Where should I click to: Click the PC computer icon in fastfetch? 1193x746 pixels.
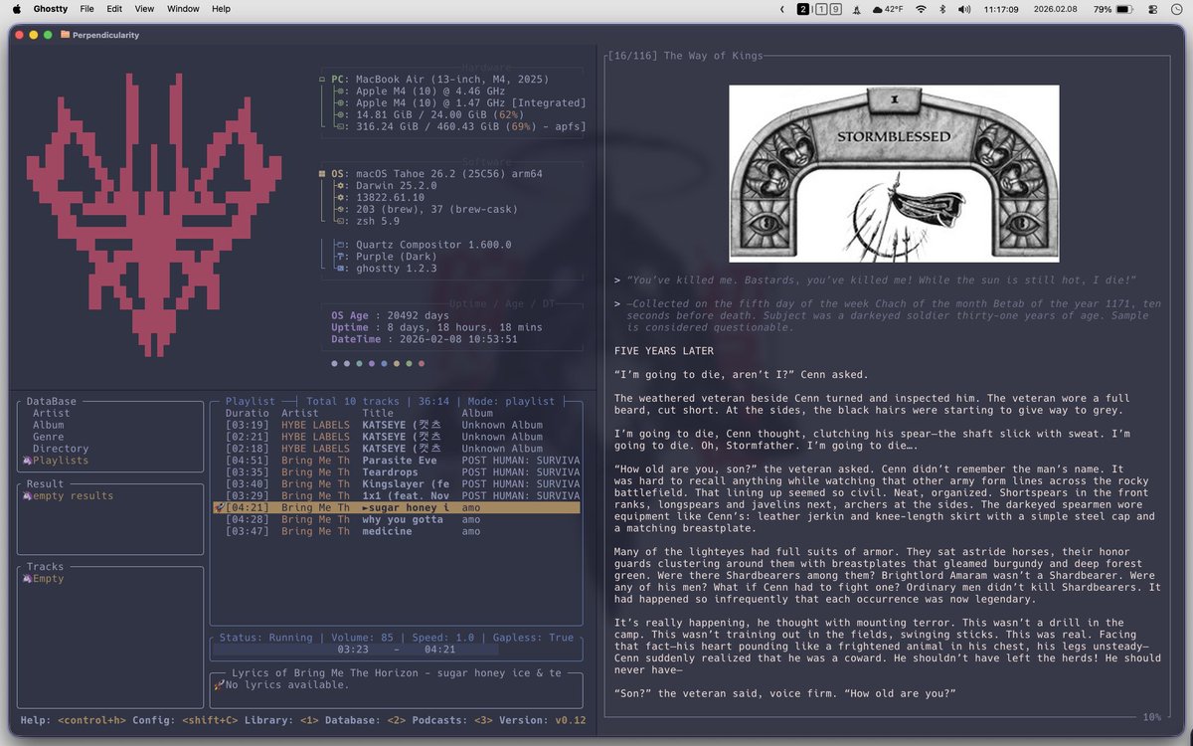pos(322,79)
